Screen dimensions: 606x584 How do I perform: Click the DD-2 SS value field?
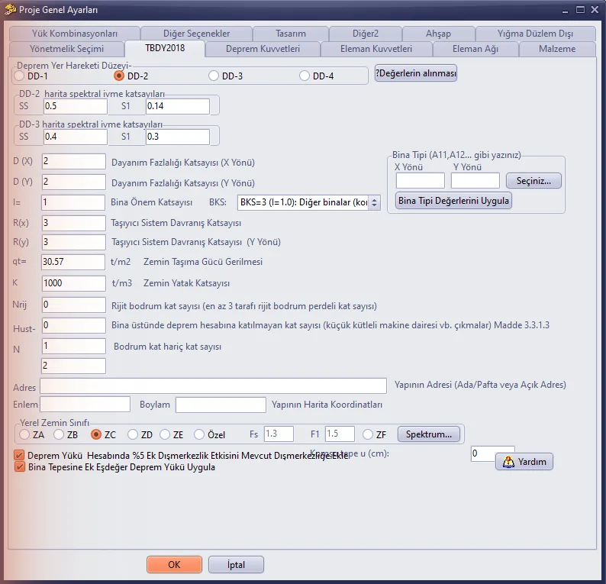pyautogui.click(x=76, y=106)
